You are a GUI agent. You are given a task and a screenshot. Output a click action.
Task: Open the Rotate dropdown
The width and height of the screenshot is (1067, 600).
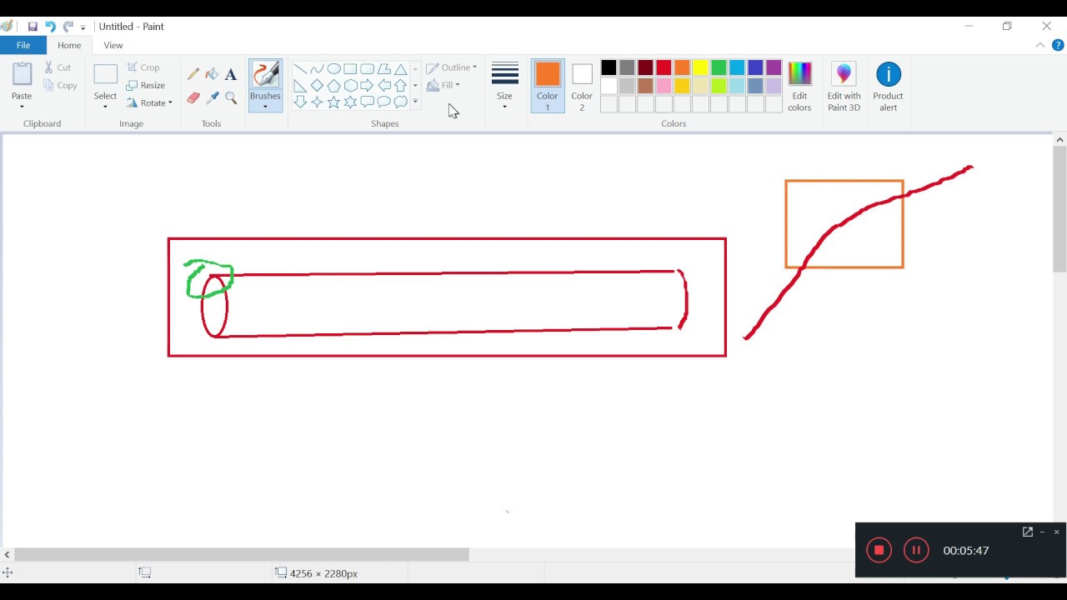(150, 102)
